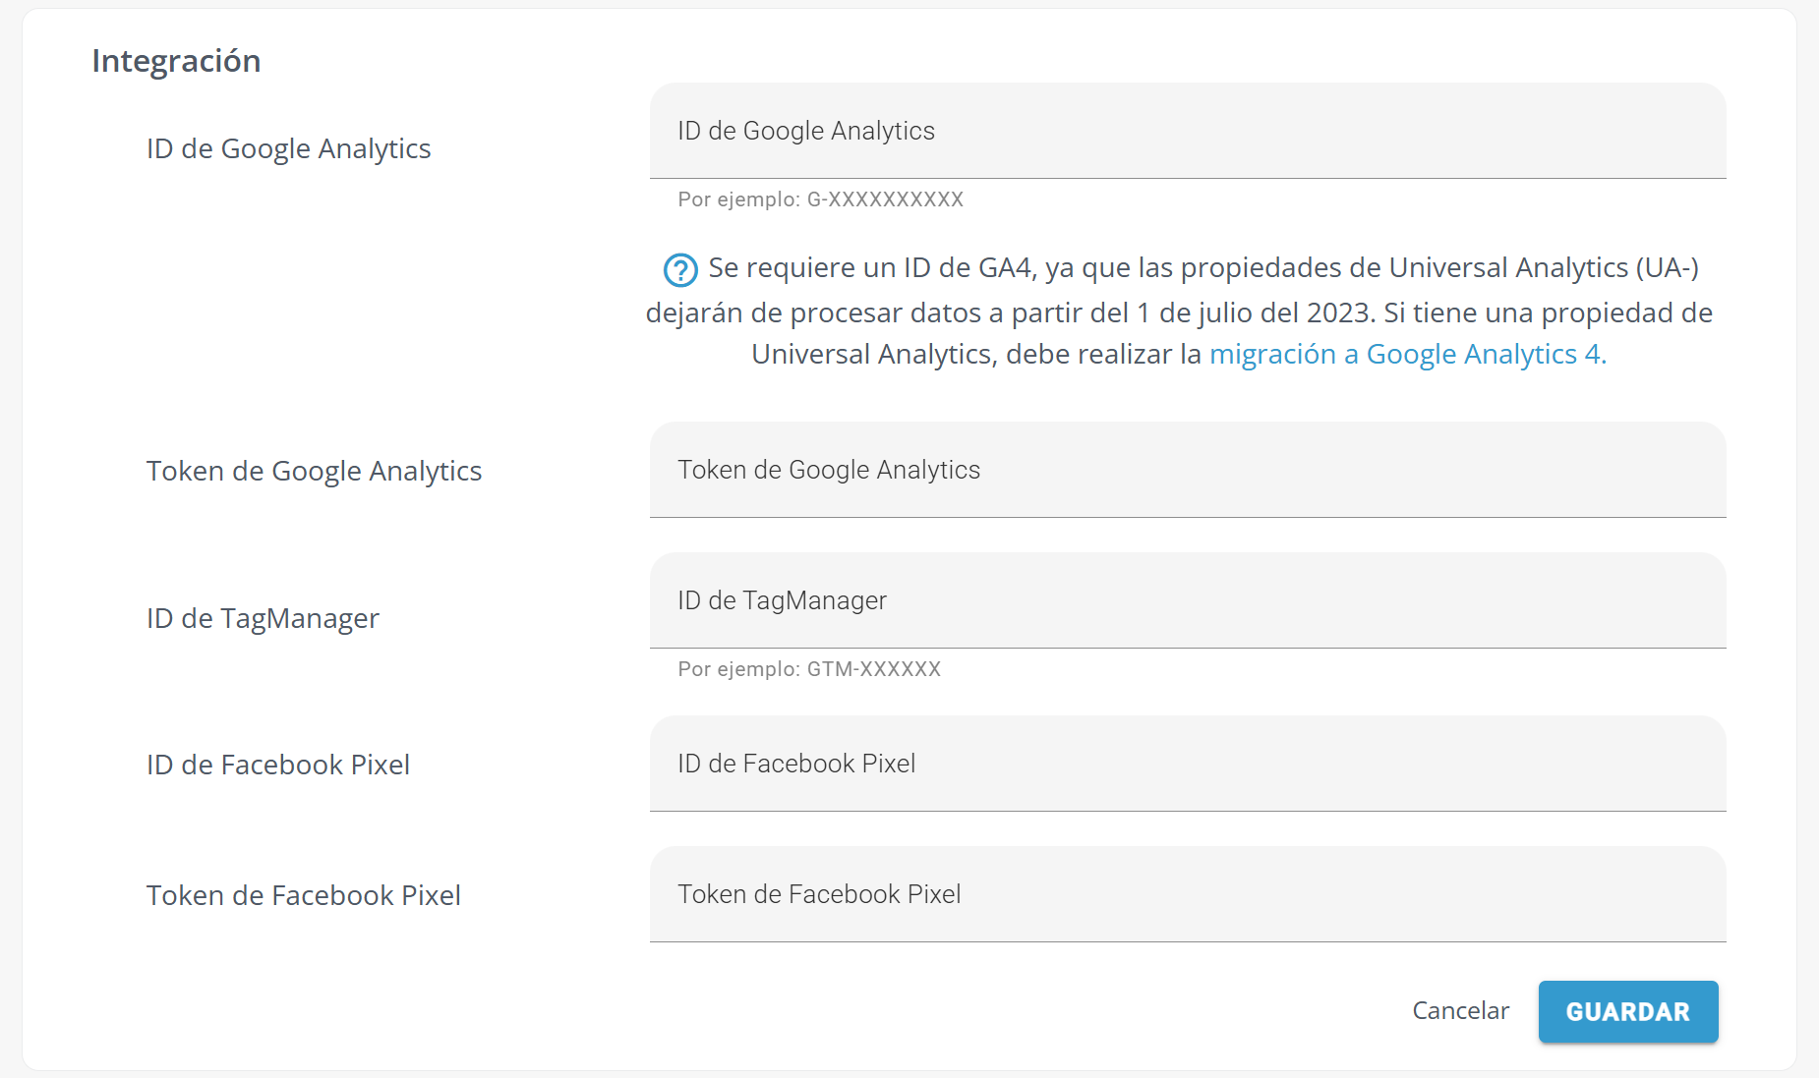Click the ID de Google Analytics input field

1188,131
